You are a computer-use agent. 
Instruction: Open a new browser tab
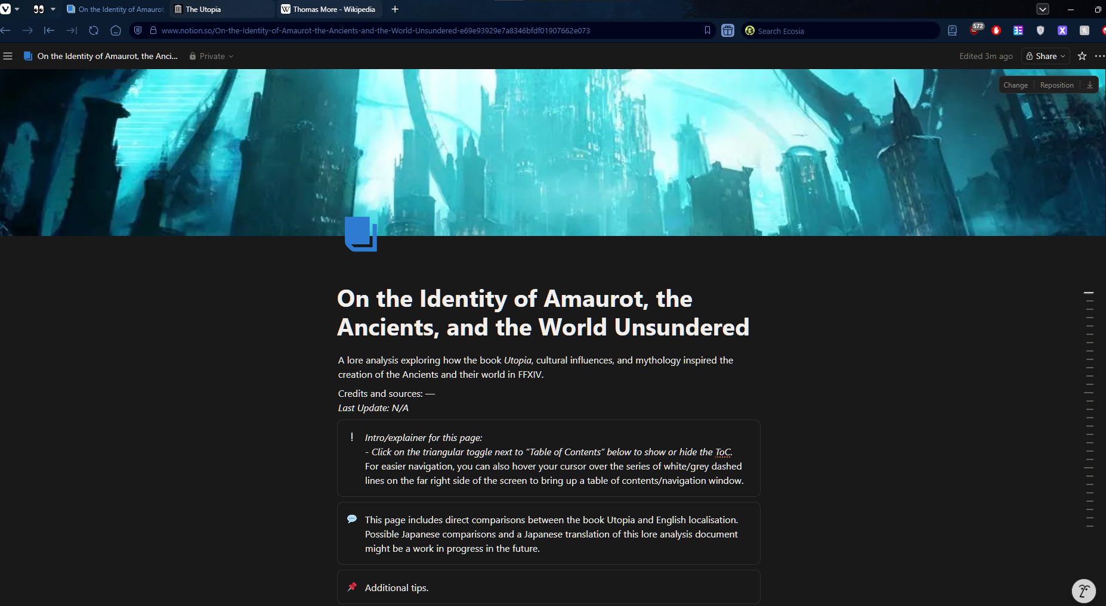395,9
